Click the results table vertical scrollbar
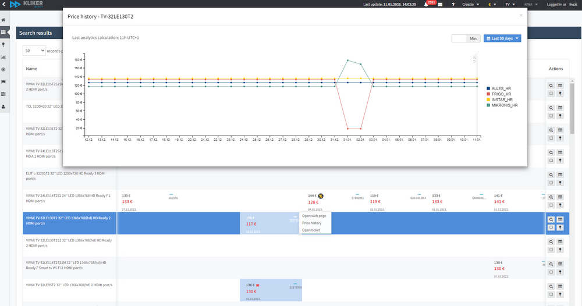The height and width of the screenshot is (306, 582). click(x=572, y=108)
